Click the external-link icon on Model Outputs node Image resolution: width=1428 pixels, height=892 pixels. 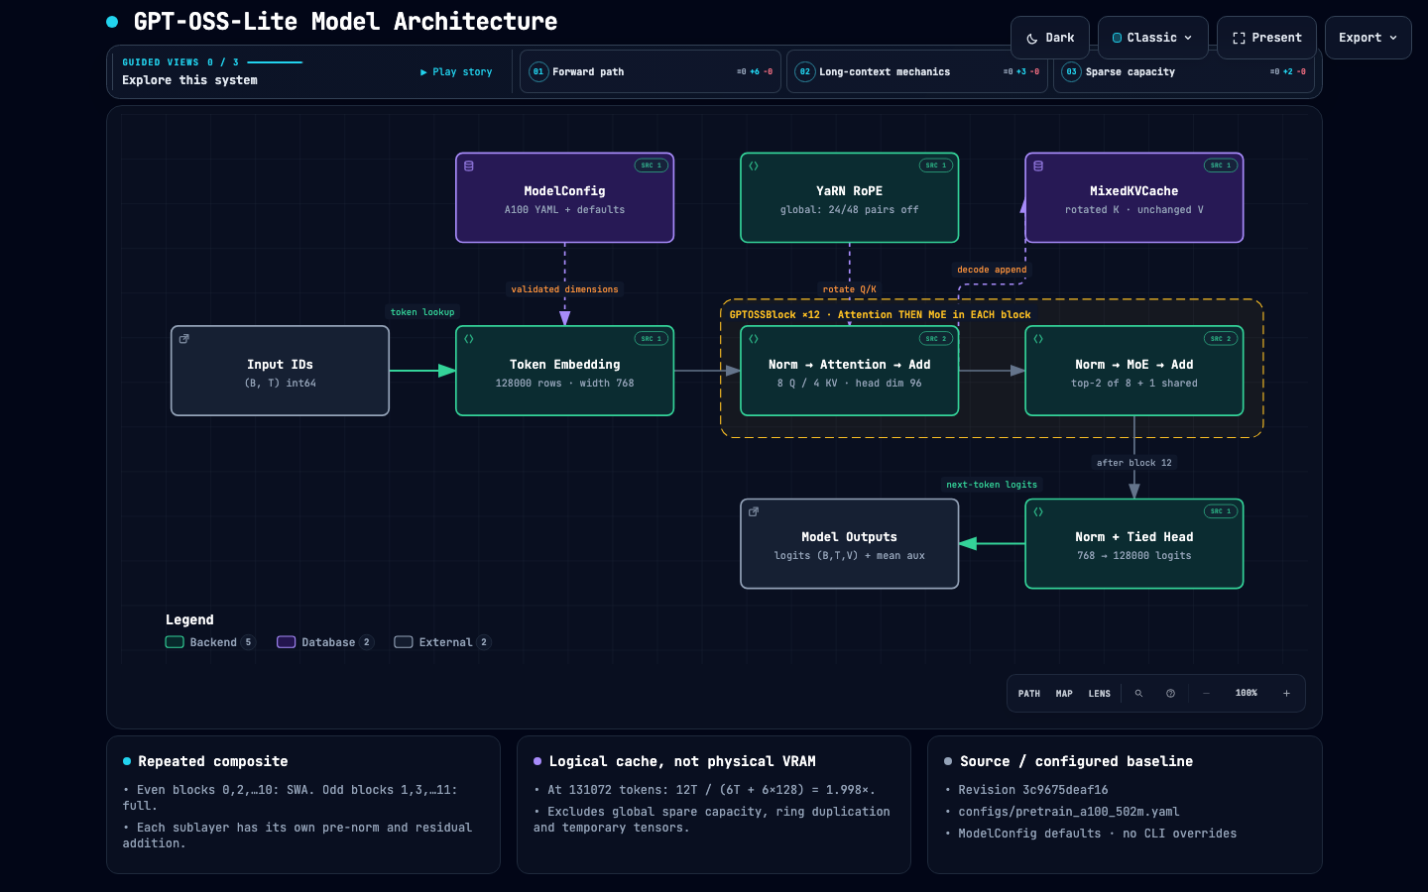pyautogui.click(x=754, y=511)
